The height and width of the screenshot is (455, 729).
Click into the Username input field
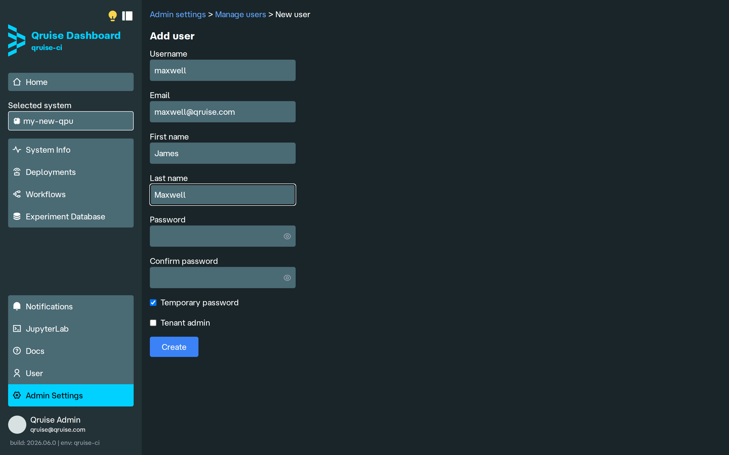(x=222, y=71)
